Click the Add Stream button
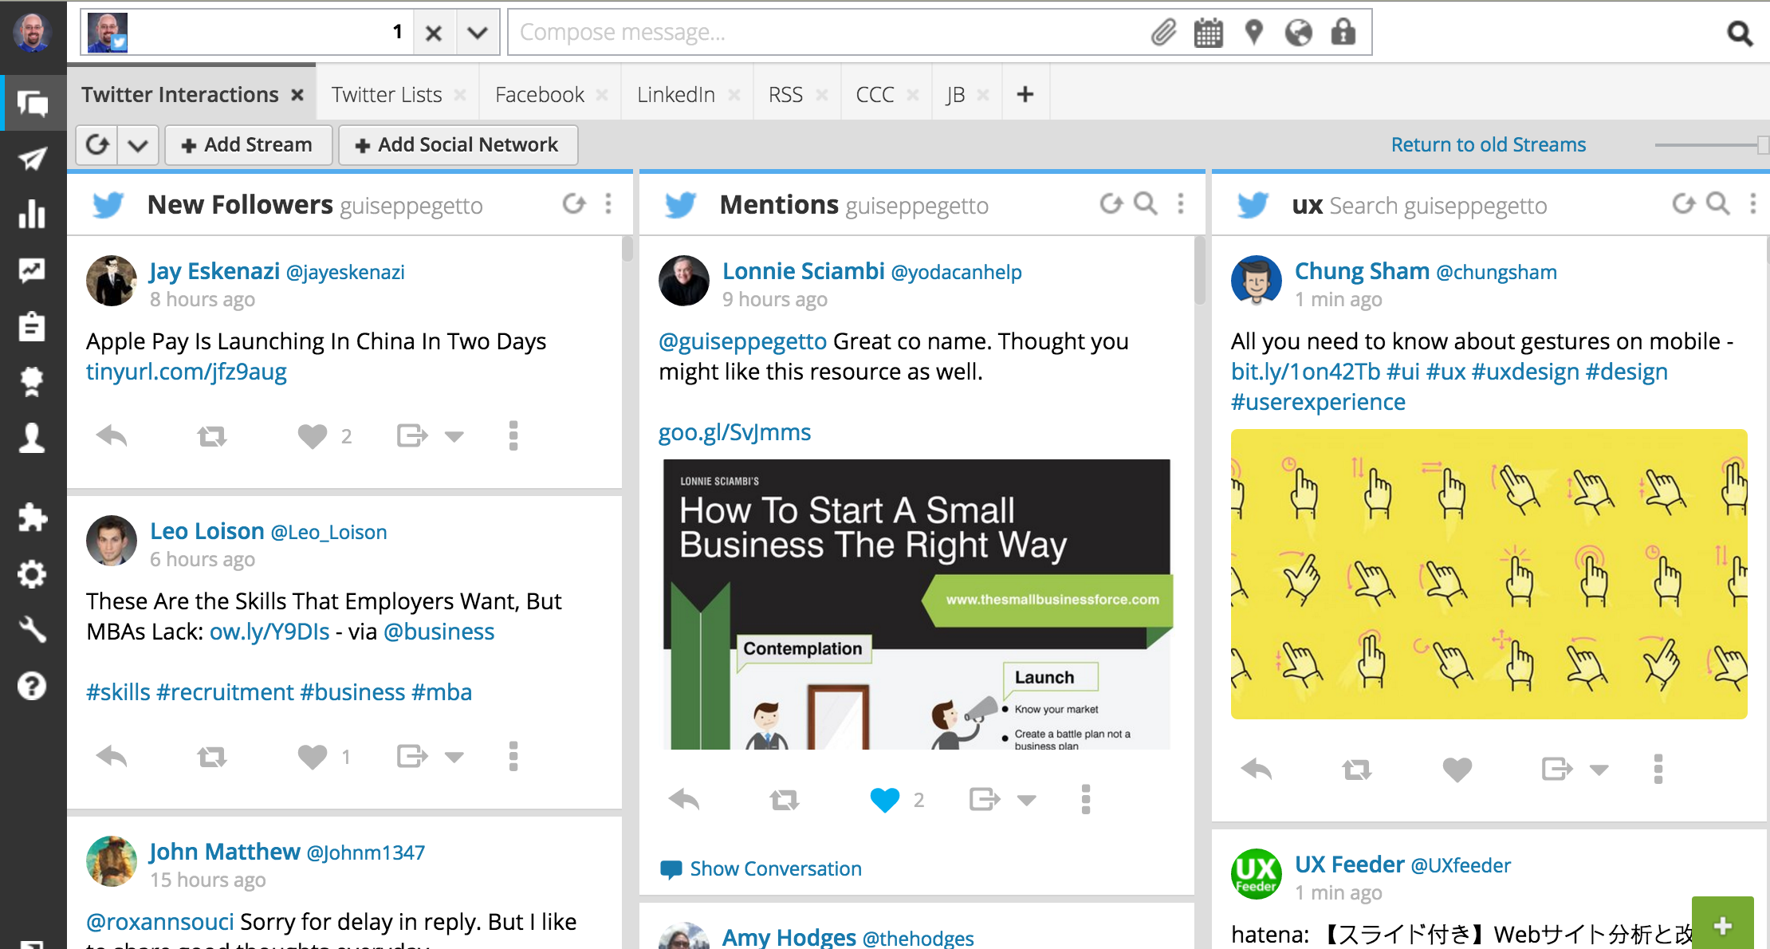The height and width of the screenshot is (949, 1770). pyautogui.click(x=248, y=144)
